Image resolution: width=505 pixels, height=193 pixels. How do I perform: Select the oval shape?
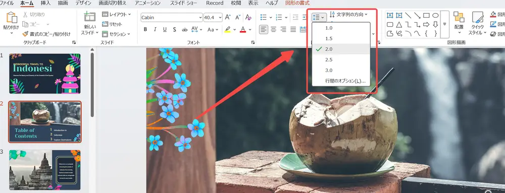[435, 16]
